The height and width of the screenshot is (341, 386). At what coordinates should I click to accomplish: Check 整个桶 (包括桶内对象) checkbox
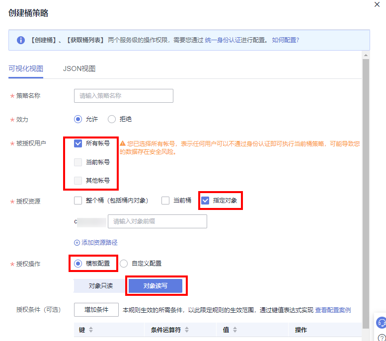78,201
